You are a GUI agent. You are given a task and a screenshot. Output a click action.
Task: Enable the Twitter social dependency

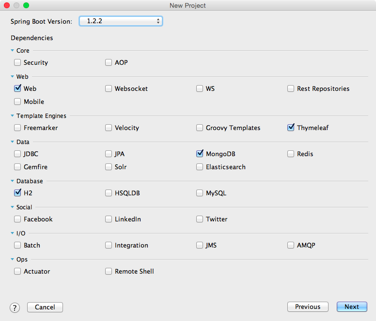tap(200, 219)
